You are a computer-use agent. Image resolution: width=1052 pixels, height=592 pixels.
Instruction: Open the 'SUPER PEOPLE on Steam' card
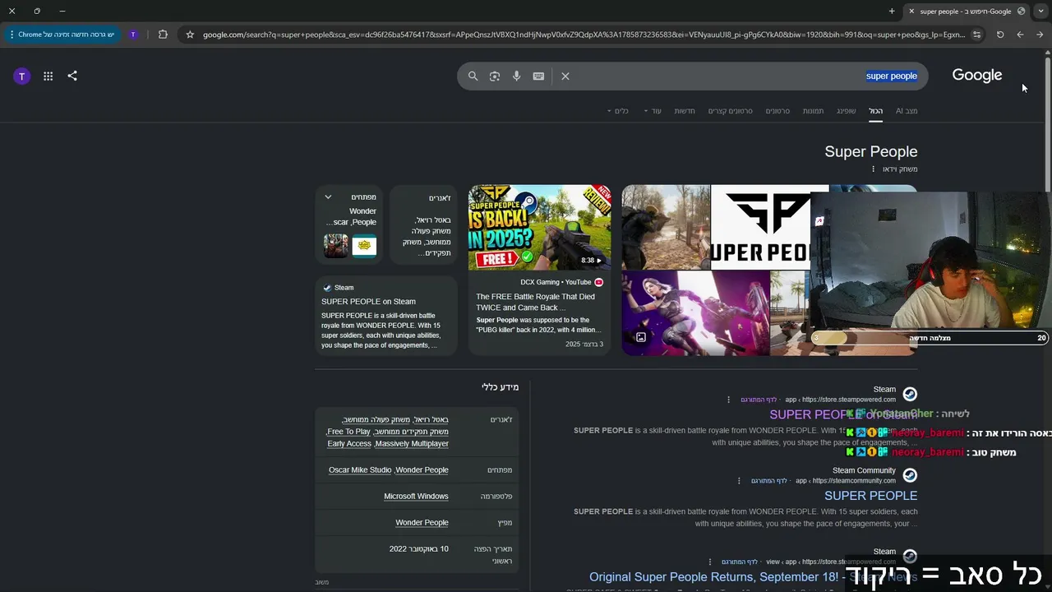click(386, 316)
